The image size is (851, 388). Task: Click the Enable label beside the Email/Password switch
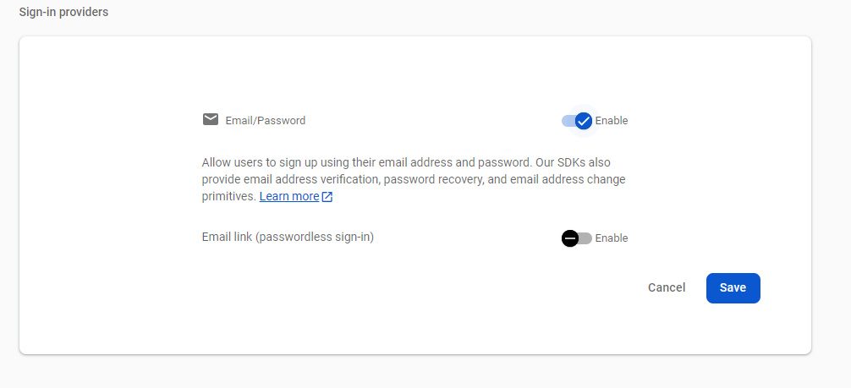pyautogui.click(x=612, y=120)
